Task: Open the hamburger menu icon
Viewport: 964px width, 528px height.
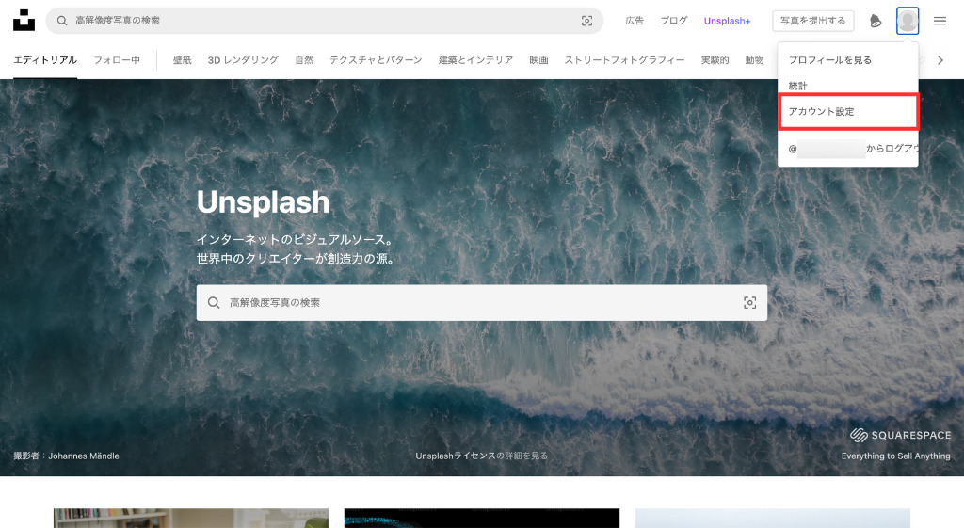Action: (x=940, y=21)
